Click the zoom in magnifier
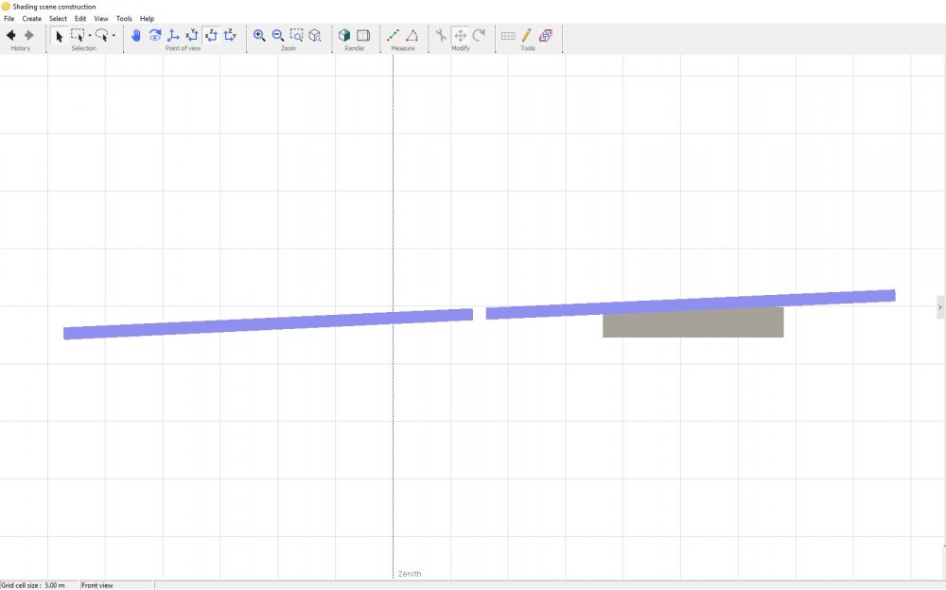Screen dimensions: 946x590 pyautogui.click(x=259, y=36)
